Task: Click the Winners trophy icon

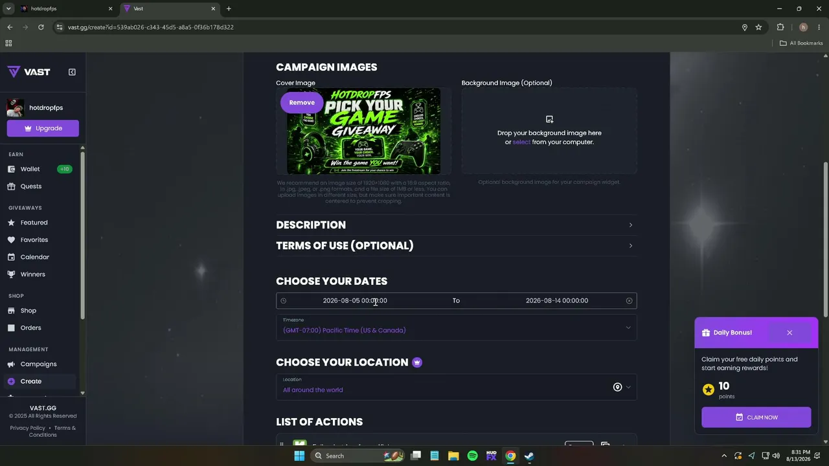Action: (x=11, y=274)
